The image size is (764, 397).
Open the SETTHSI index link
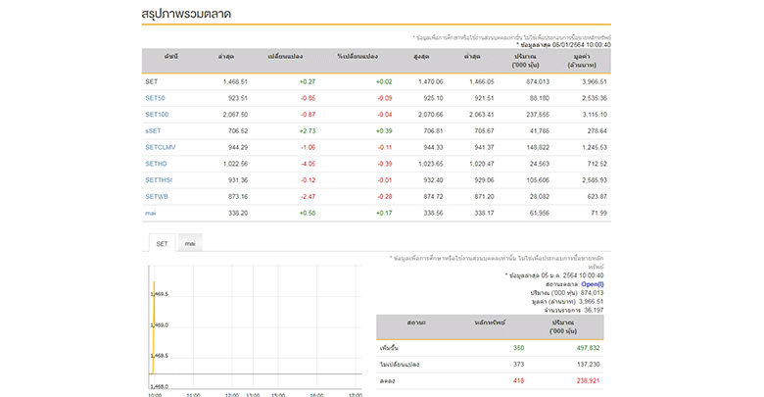point(159,179)
